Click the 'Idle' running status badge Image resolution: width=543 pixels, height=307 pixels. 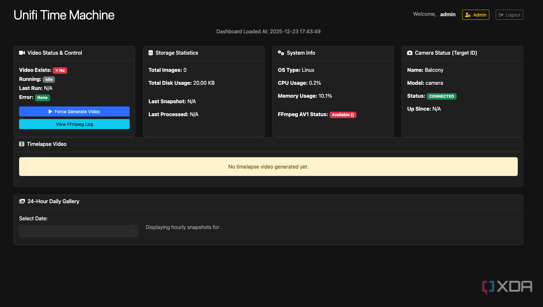(x=49, y=80)
